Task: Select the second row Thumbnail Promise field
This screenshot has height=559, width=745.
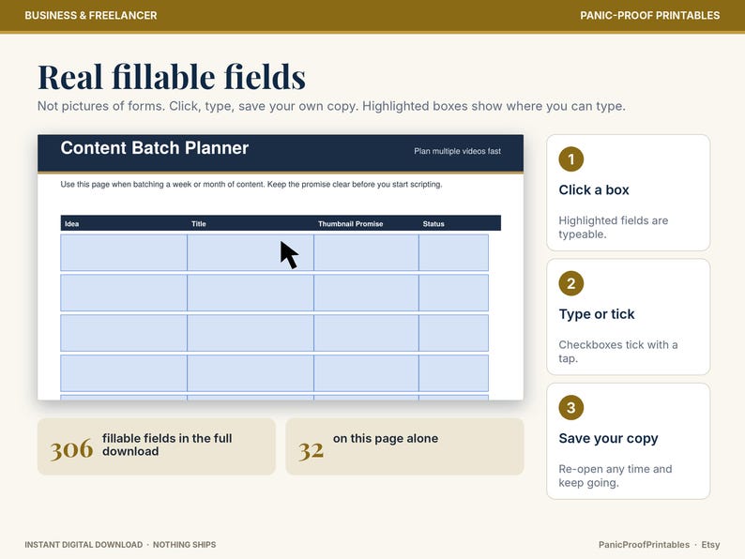Action: pos(366,293)
